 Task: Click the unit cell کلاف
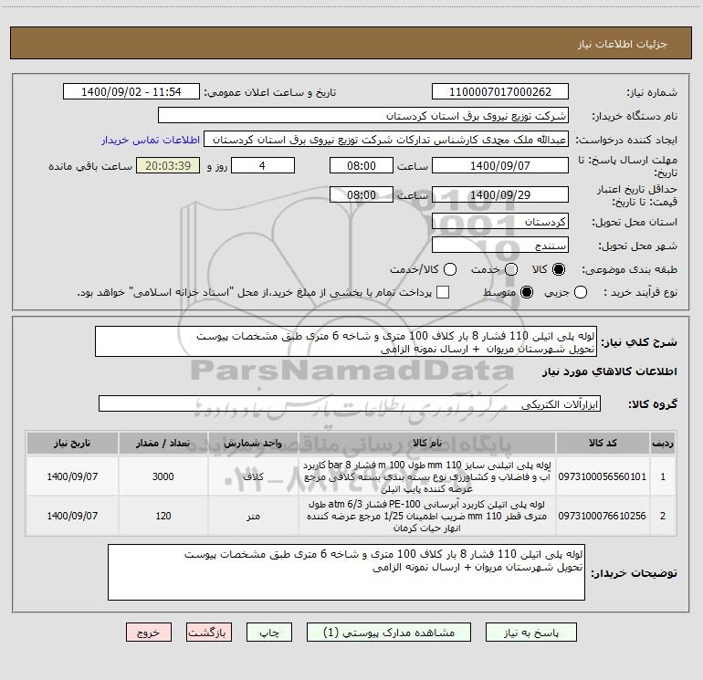253,476
